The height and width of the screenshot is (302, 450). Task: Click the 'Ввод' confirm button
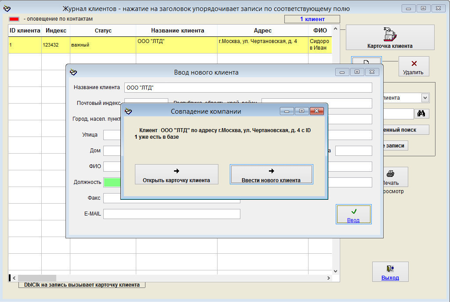[x=353, y=214]
